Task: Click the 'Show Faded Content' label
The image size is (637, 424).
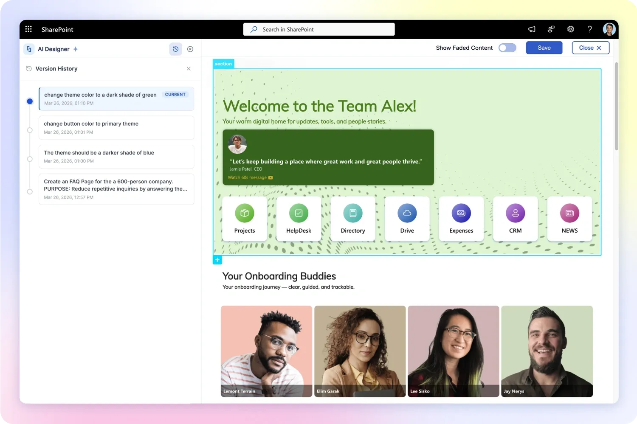Action: pos(464,48)
